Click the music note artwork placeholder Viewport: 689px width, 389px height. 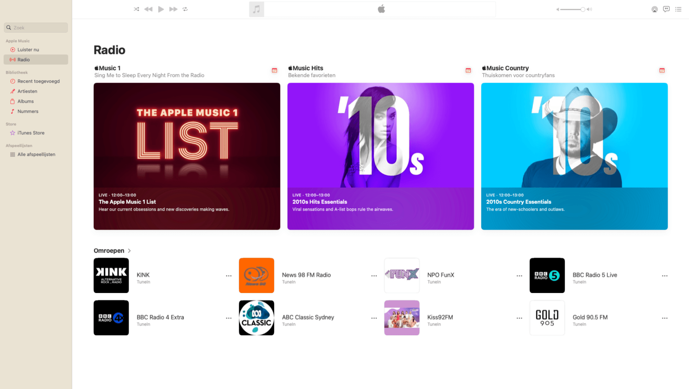pyautogui.click(x=257, y=9)
